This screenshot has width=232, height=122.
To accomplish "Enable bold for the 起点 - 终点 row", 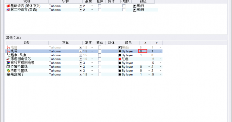I will [100, 55].
